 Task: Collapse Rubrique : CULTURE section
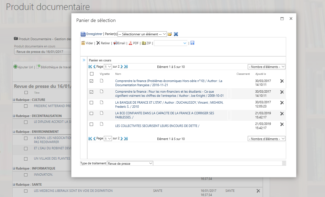click(14, 100)
